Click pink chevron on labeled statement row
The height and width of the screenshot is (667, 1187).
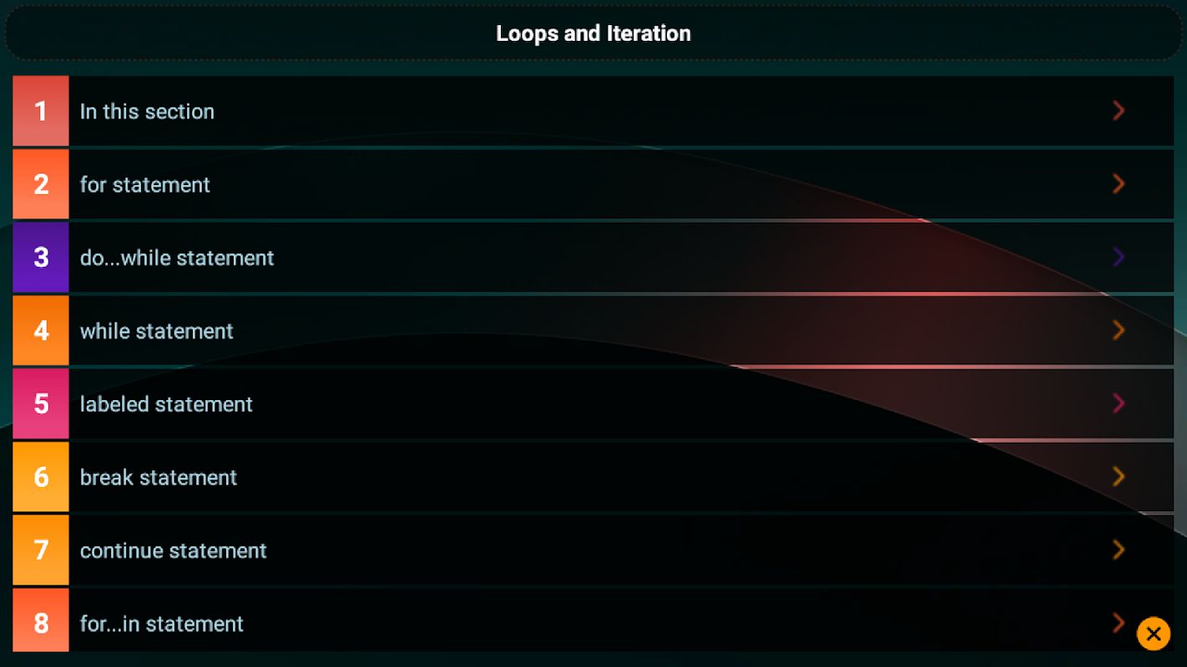coord(1119,404)
